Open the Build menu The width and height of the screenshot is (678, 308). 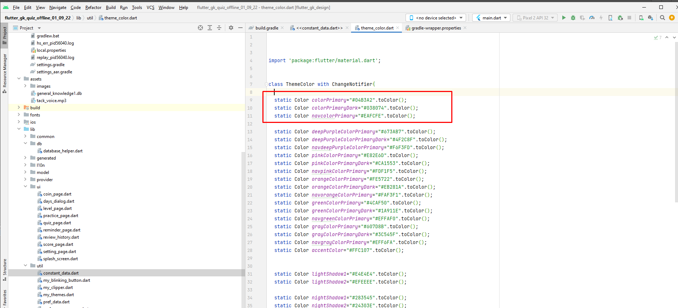click(x=111, y=7)
